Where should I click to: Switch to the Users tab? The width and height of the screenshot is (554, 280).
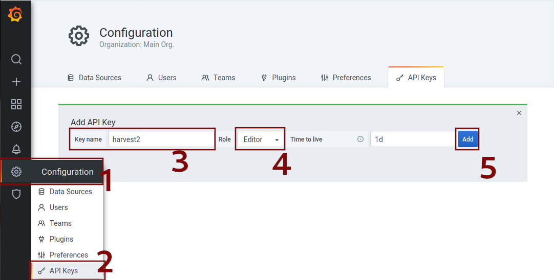161,78
